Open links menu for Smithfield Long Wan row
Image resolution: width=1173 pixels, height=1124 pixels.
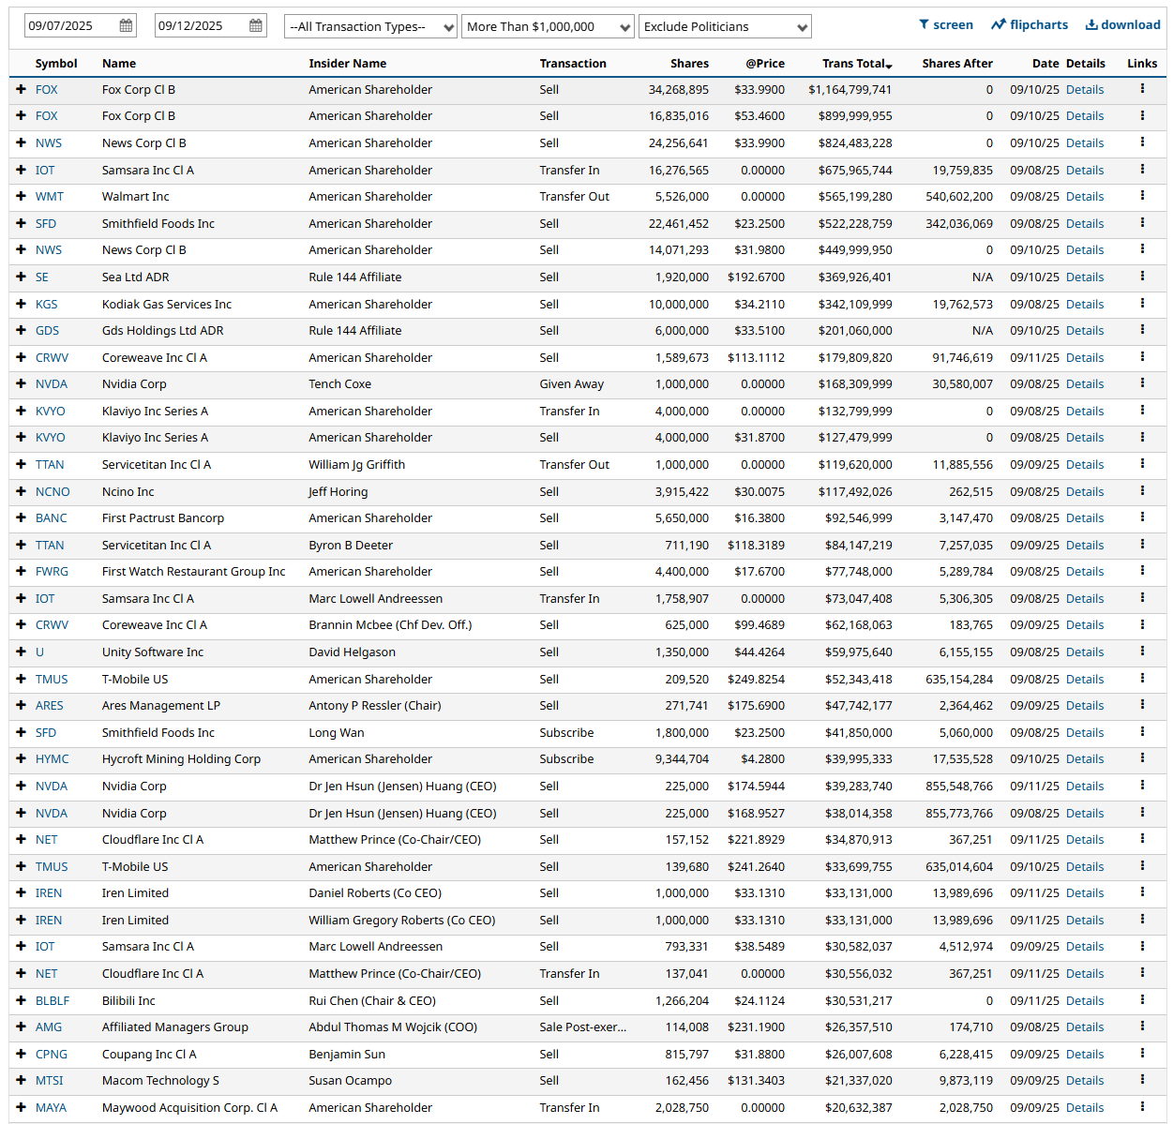pos(1142,732)
